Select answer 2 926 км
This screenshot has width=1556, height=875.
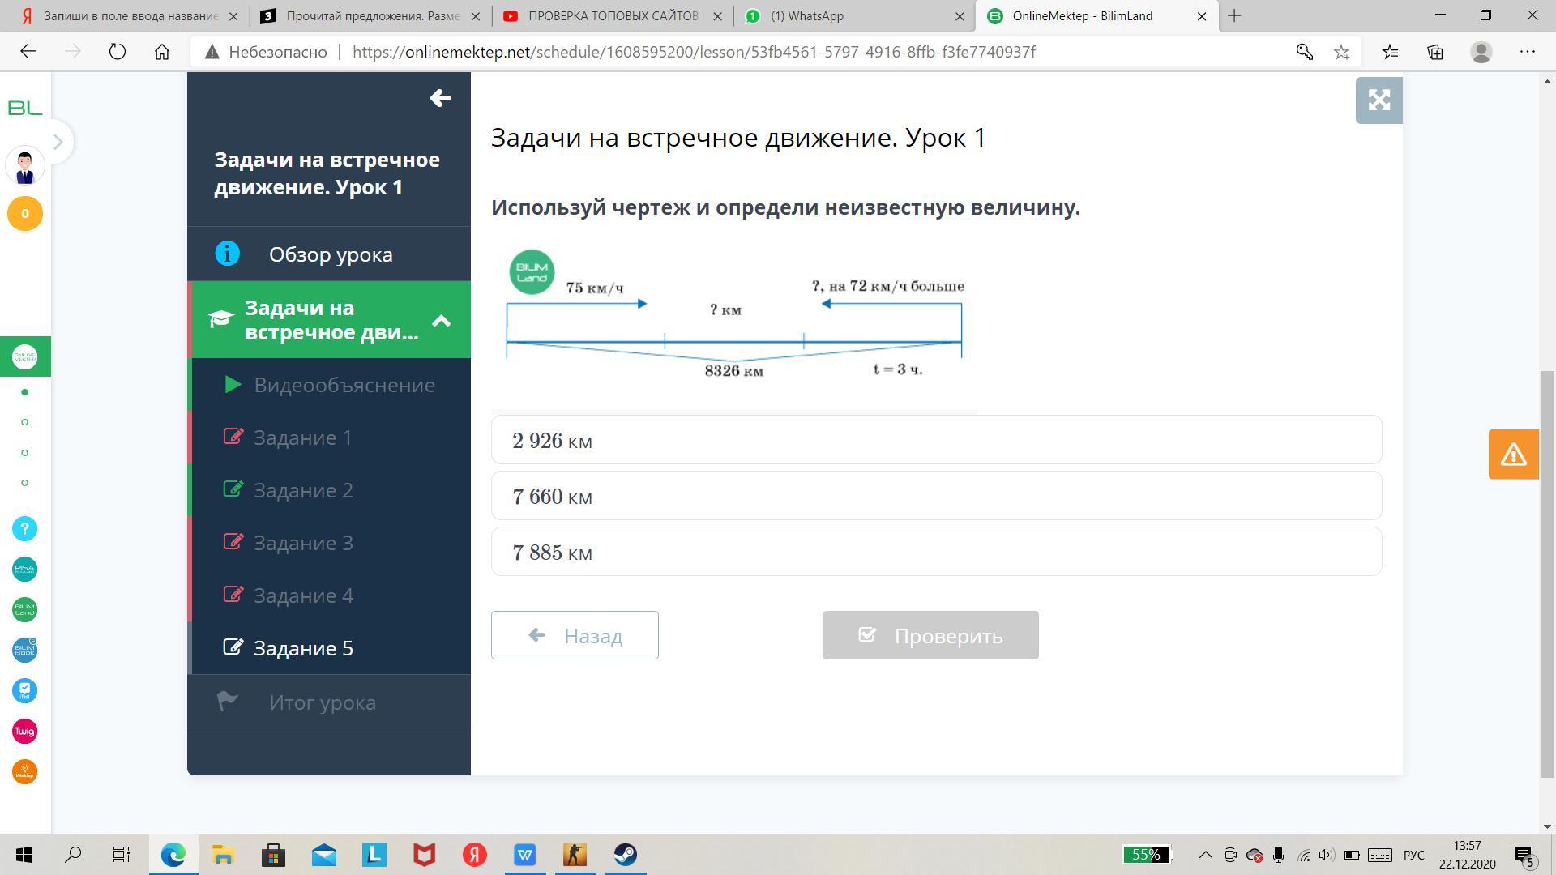(936, 440)
